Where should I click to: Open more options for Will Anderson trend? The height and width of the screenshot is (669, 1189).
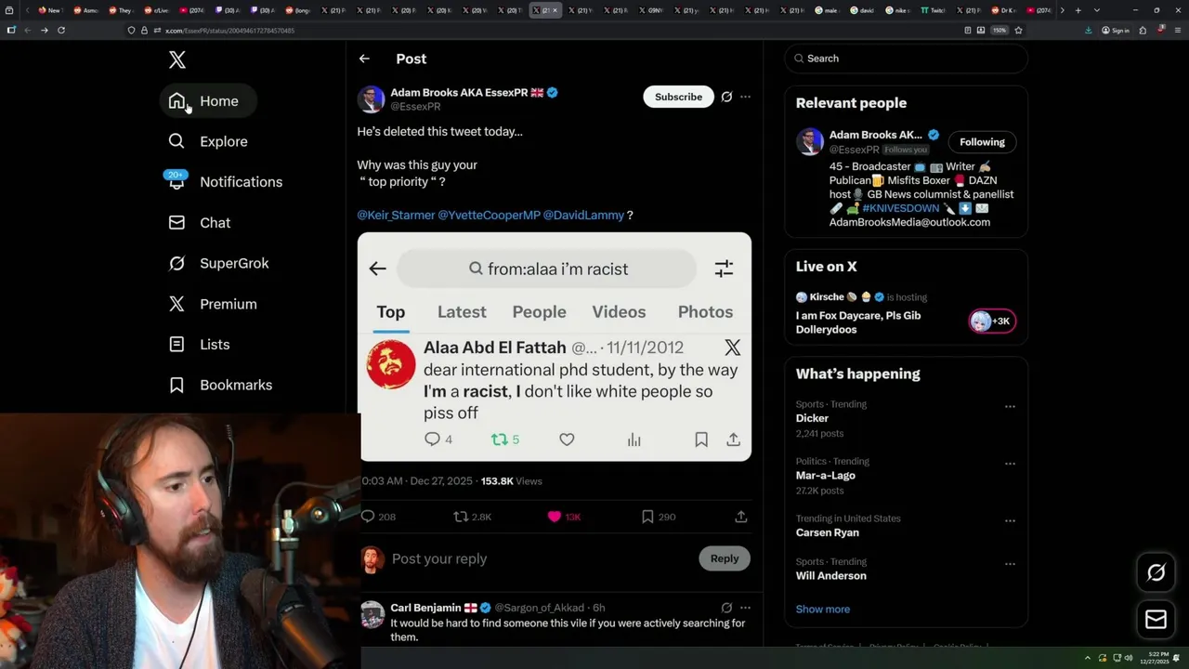pos(1010,564)
